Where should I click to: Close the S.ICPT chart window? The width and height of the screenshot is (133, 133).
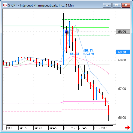tap(126, 5)
